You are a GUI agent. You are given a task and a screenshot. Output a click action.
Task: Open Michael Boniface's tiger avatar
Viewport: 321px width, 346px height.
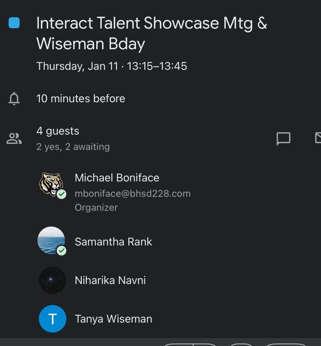coord(50,184)
